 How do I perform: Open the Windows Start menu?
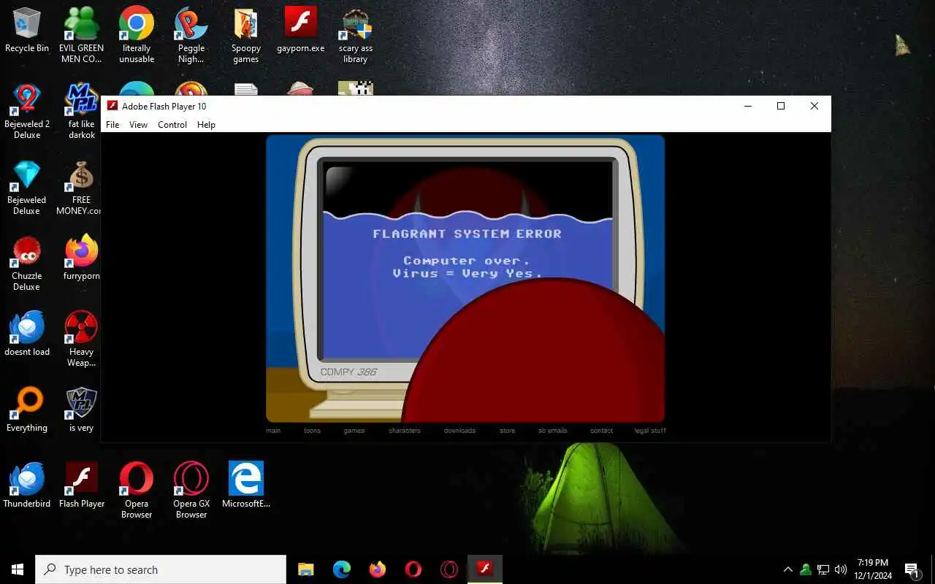[18, 569]
